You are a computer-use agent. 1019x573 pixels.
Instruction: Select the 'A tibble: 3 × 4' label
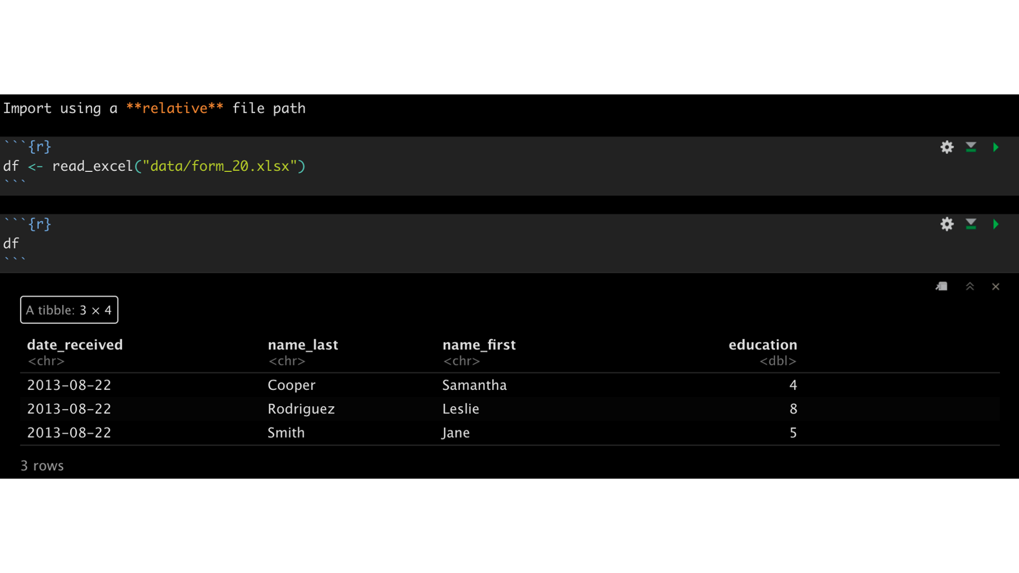[69, 310]
